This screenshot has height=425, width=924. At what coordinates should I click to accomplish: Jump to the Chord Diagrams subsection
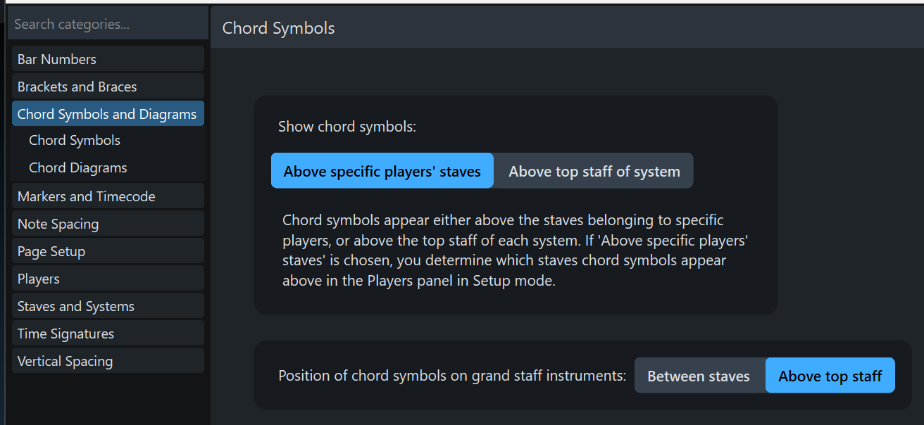pyautogui.click(x=78, y=168)
